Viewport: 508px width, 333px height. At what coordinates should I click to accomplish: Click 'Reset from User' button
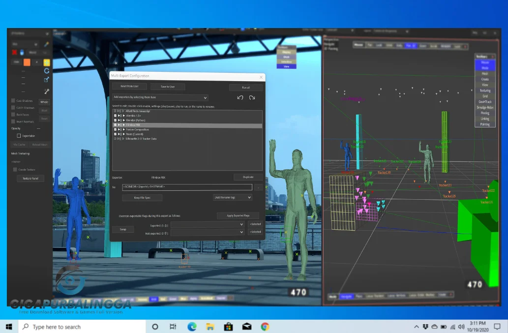coord(129,86)
